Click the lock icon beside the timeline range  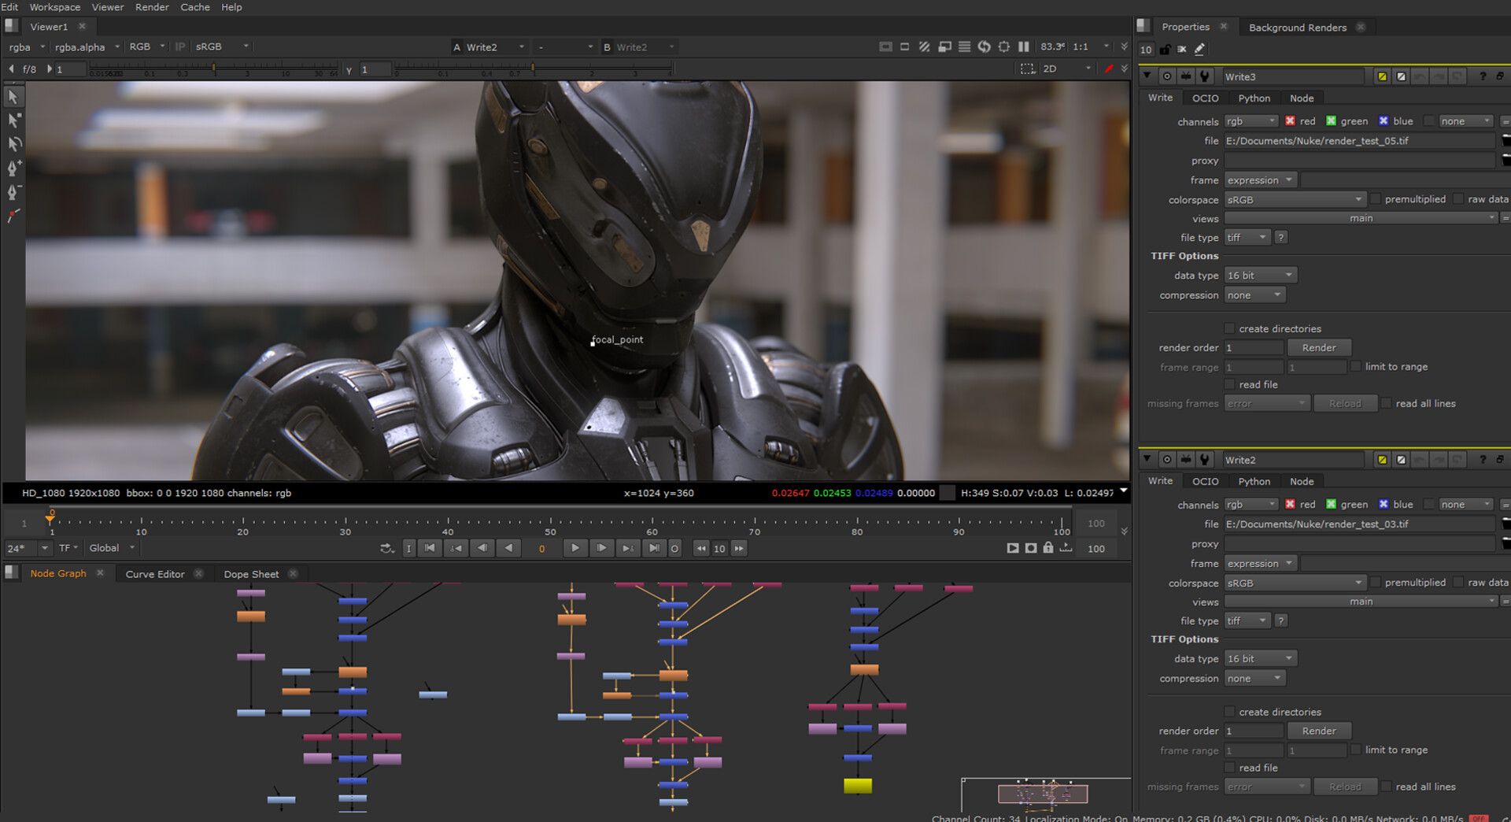[x=1048, y=548]
